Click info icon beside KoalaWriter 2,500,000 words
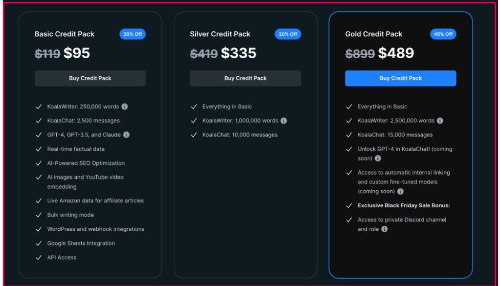 (x=440, y=121)
